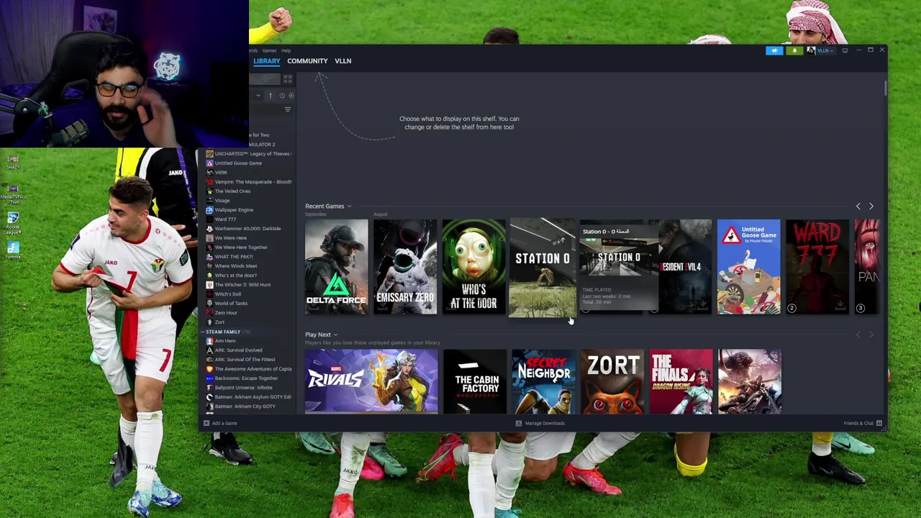The width and height of the screenshot is (921, 518).
Task: Select Ward 777 game cover
Action: (x=817, y=267)
